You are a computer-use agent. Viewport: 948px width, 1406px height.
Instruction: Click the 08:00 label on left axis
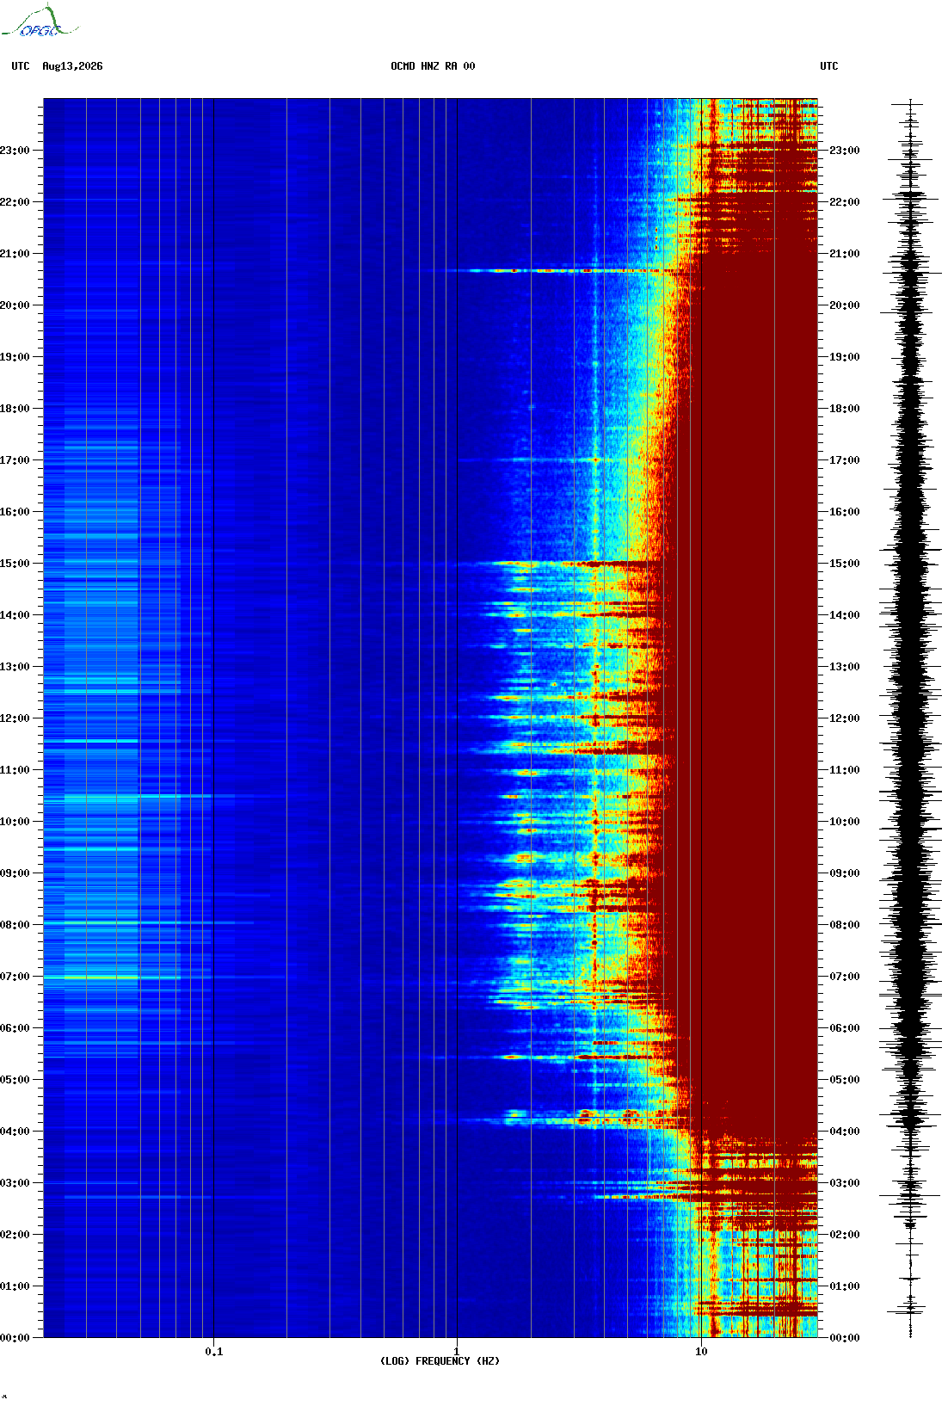(x=15, y=925)
